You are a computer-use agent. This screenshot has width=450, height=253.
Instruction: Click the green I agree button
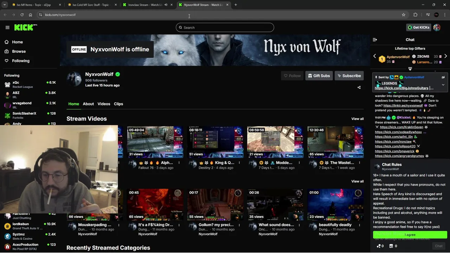click(x=410, y=235)
